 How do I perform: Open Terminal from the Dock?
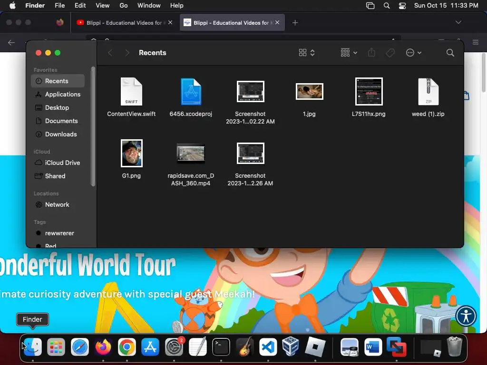point(221,346)
